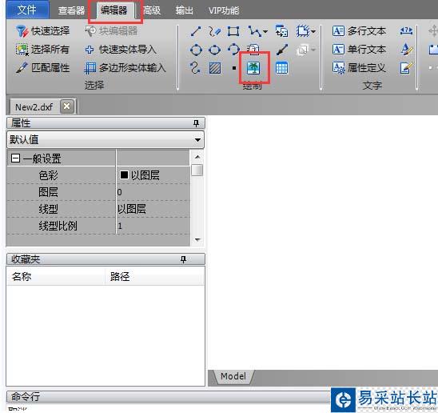Click the Quick Entity Import plus icon
Image resolution: width=438 pixels, height=413 pixels.
pos(90,50)
